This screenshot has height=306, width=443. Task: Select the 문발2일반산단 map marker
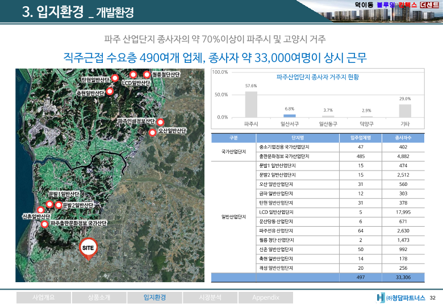58,205
